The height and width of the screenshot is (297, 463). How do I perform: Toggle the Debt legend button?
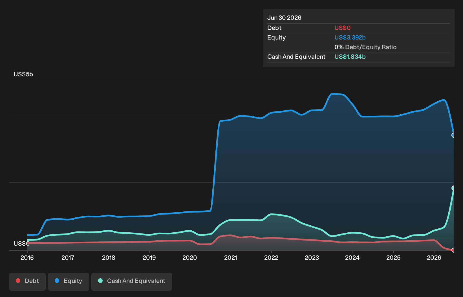tap(27, 281)
